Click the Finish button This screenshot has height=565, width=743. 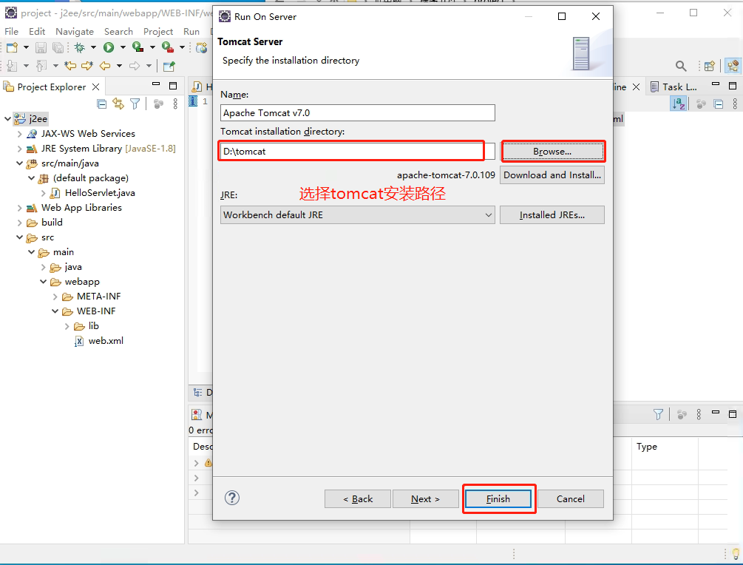[498, 498]
